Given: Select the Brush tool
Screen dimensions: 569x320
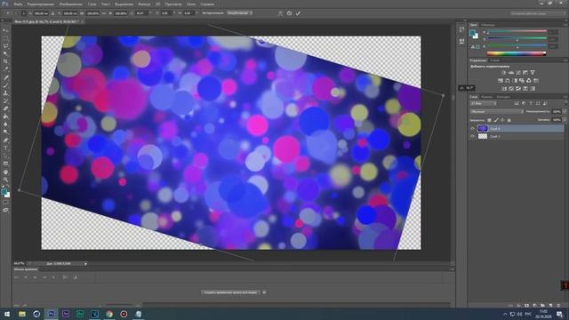Looking at the screenshot, I should [5, 85].
